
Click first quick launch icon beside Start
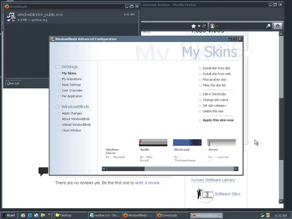[23, 216]
